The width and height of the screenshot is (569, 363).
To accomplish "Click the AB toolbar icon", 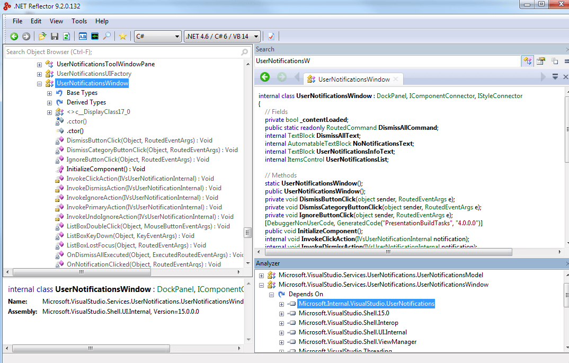I will [83, 36].
